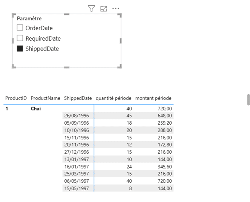Sort by the ProductName column header

[45, 98]
